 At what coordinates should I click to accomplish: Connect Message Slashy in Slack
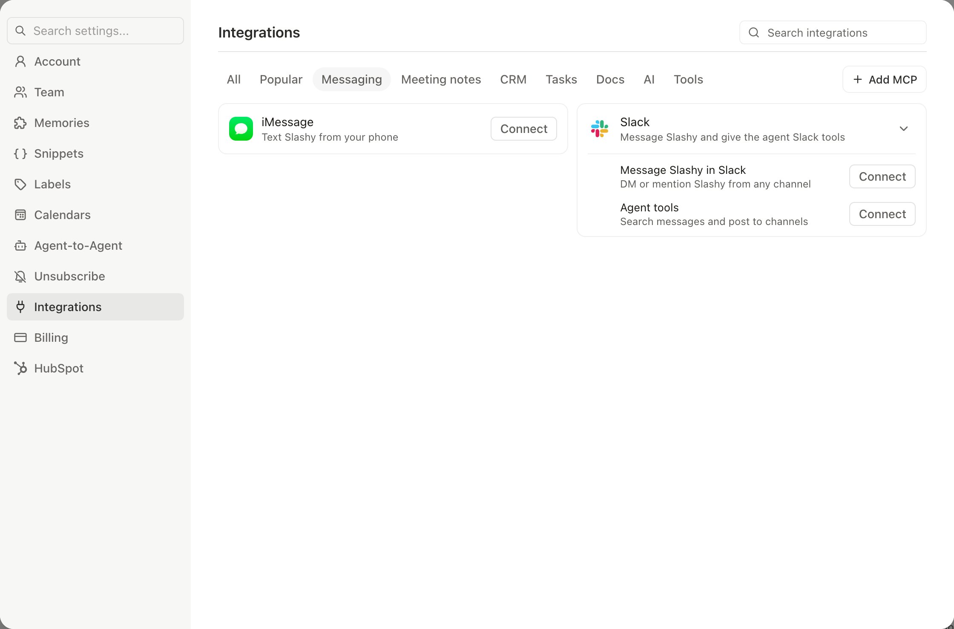(x=882, y=176)
